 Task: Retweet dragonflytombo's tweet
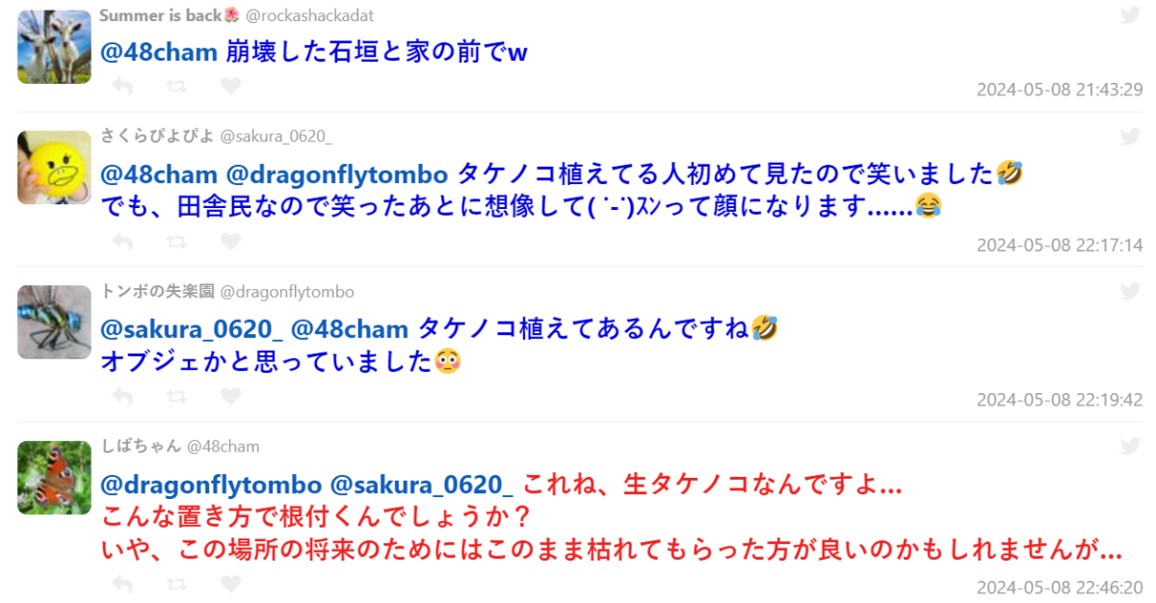point(176,396)
